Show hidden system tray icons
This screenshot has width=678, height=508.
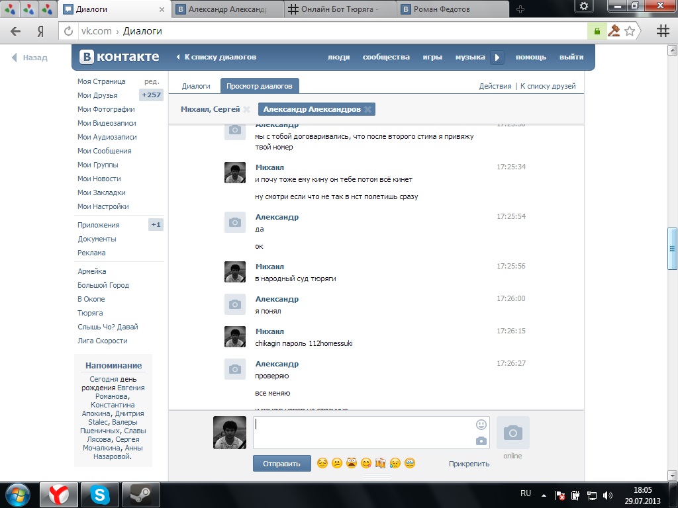pos(544,495)
